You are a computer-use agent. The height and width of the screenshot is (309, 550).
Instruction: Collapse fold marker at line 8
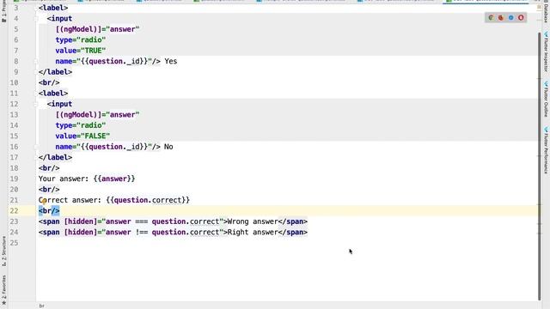pyautogui.click(x=36, y=61)
